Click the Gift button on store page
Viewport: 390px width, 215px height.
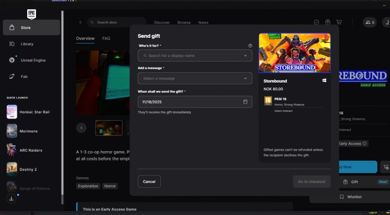364,182
